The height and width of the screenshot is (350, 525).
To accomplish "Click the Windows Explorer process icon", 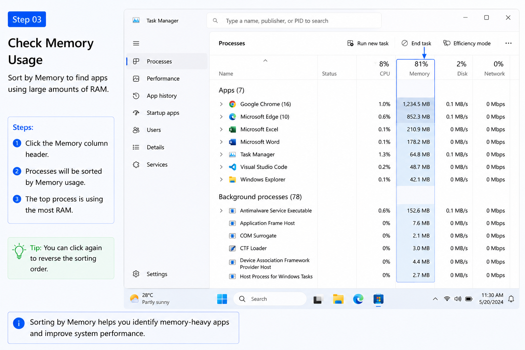I will click(232, 180).
